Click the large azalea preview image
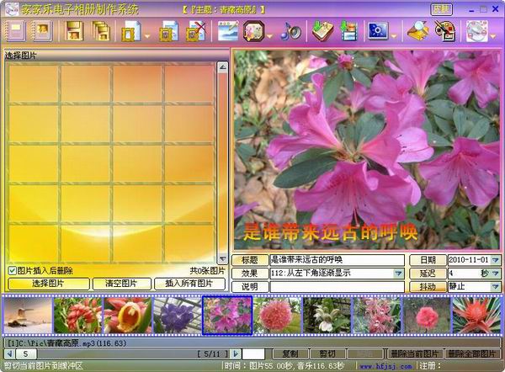The width and height of the screenshot is (505, 372). 367,150
